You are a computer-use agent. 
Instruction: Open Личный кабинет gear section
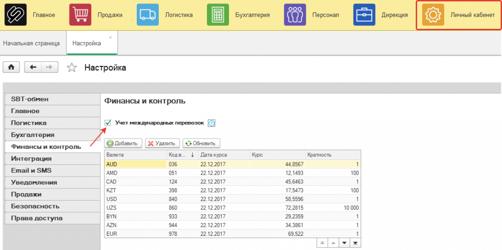pos(433,15)
